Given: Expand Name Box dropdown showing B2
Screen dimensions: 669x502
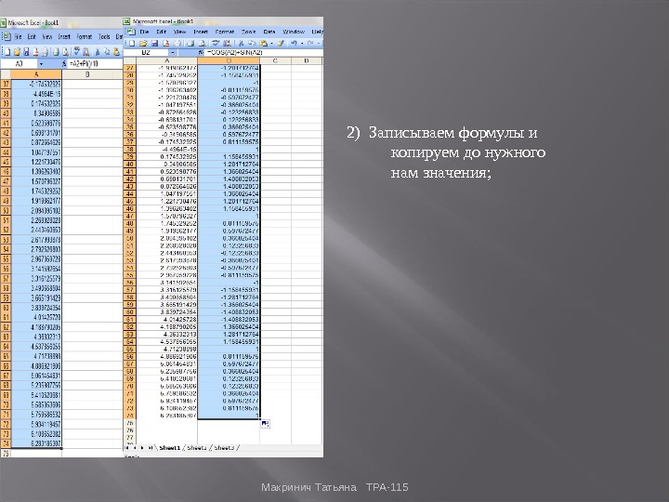Looking at the screenshot, I should point(173,52).
